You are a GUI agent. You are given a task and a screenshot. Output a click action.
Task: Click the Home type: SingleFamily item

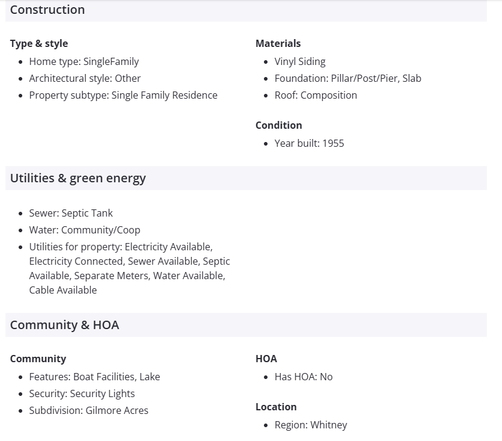click(x=84, y=61)
